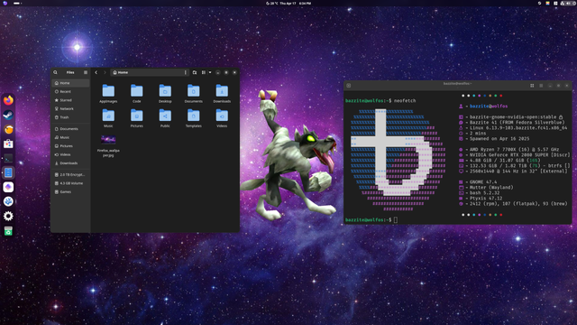Click new tab button in terminal header

pos(349,86)
